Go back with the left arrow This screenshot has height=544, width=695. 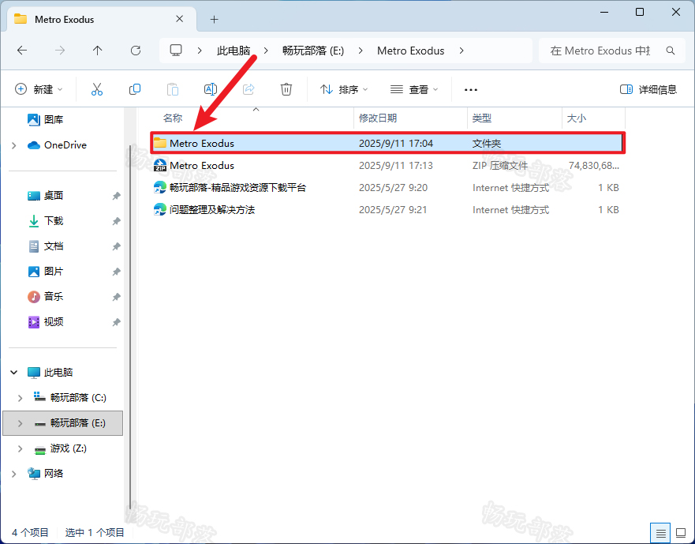click(x=22, y=51)
